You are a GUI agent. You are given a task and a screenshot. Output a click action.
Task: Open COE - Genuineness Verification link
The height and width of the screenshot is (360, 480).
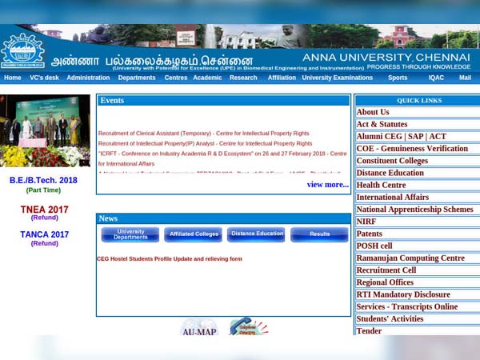(412, 149)
